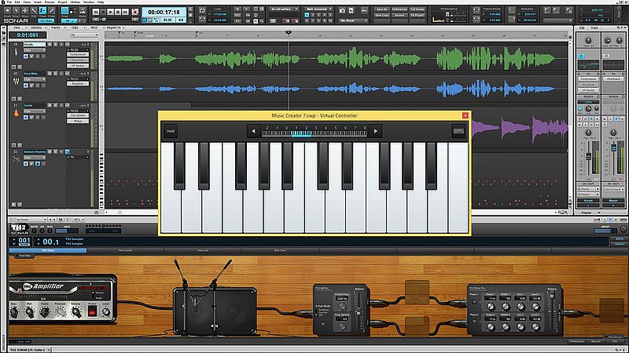Select the TH2 Clean preset tab
The width and height of the screenshot is (629, 353).
[x=48, y=250]
